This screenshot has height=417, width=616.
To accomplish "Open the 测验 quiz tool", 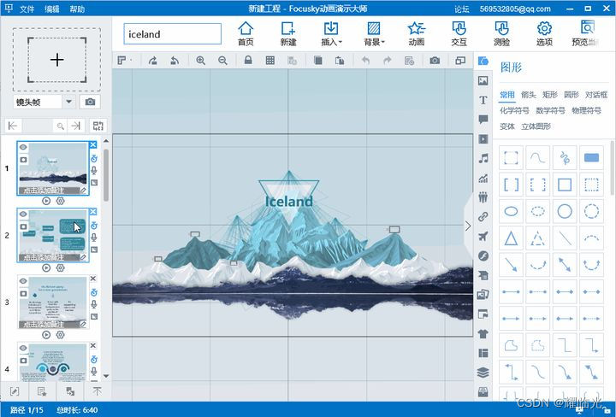I will [x=501, y=33].
